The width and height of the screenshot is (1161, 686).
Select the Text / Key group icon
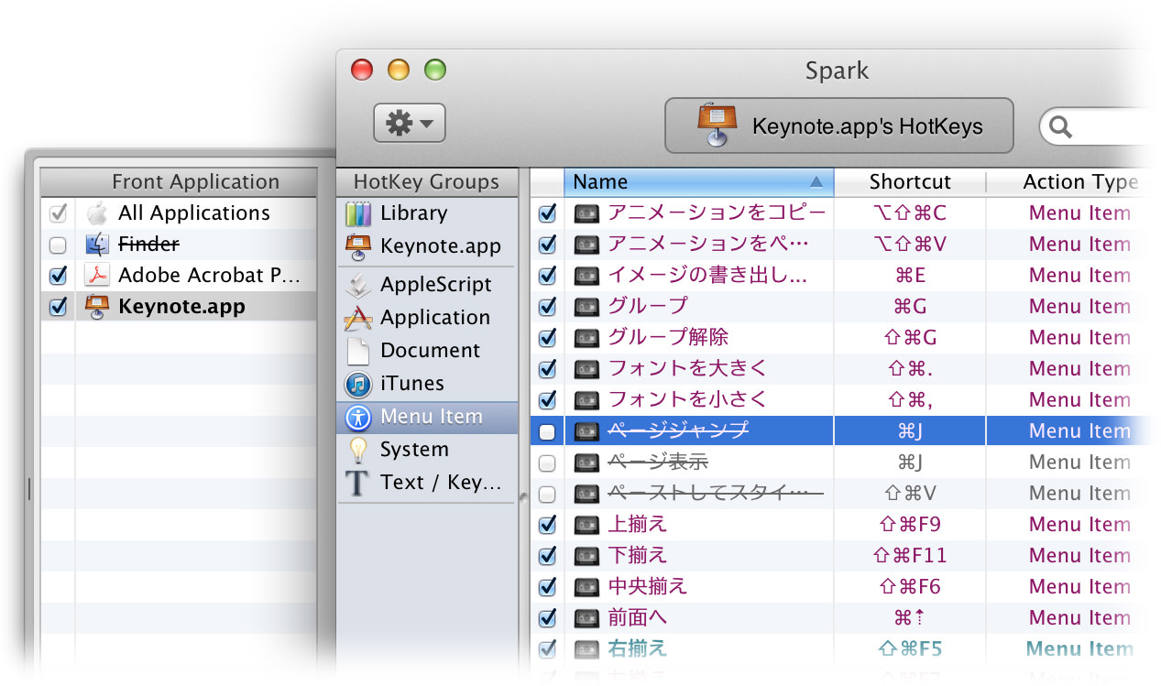point(357,483)
